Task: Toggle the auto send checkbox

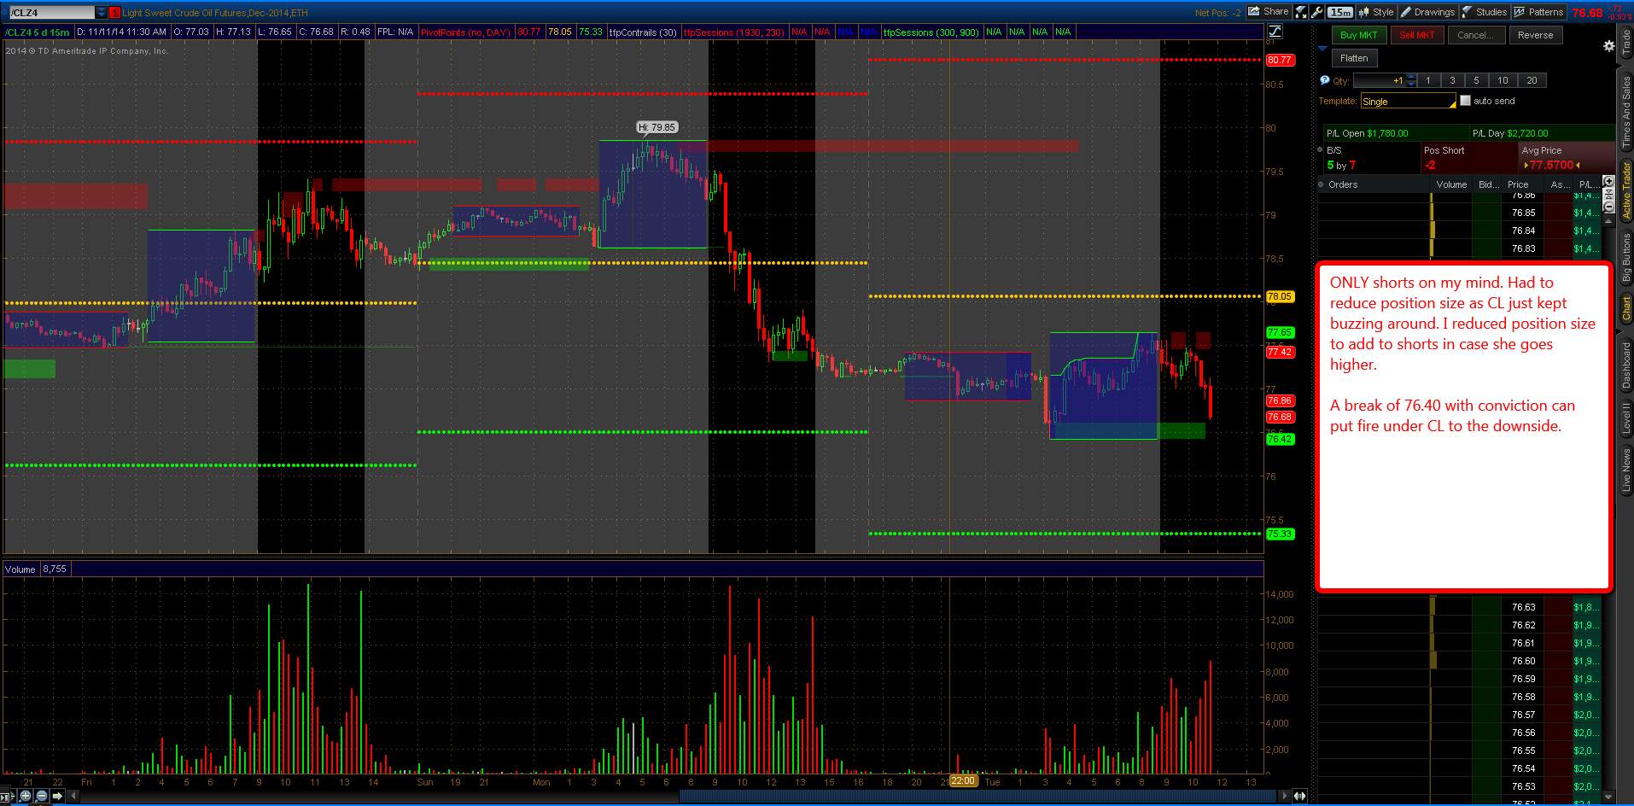Action: click(1465, 101)
